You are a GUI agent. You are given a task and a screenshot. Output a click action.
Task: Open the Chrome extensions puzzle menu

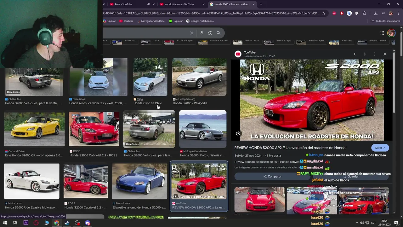(x=365, y=13)
